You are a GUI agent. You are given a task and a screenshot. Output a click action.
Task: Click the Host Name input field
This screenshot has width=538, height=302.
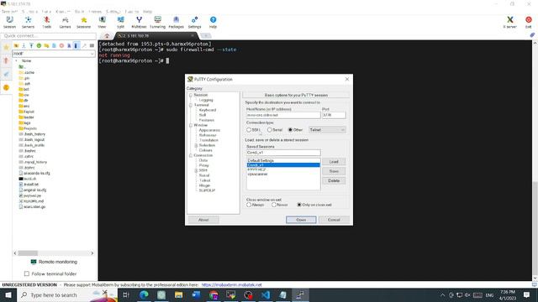[x=283, y=116]
